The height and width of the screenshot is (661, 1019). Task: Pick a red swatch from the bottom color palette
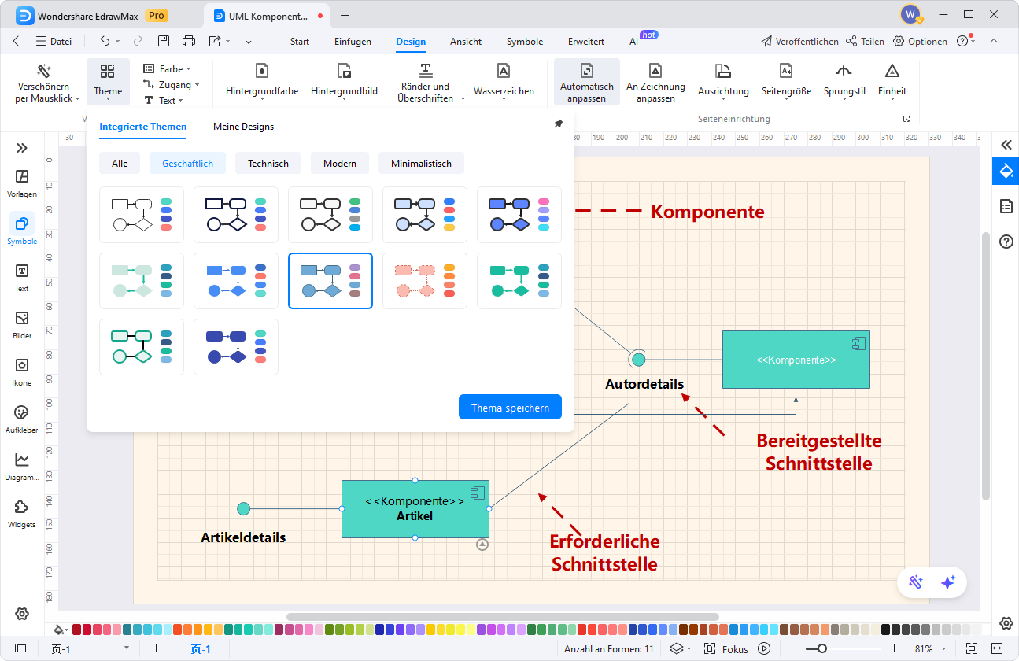pyautogui.click(x=75, y=630)
